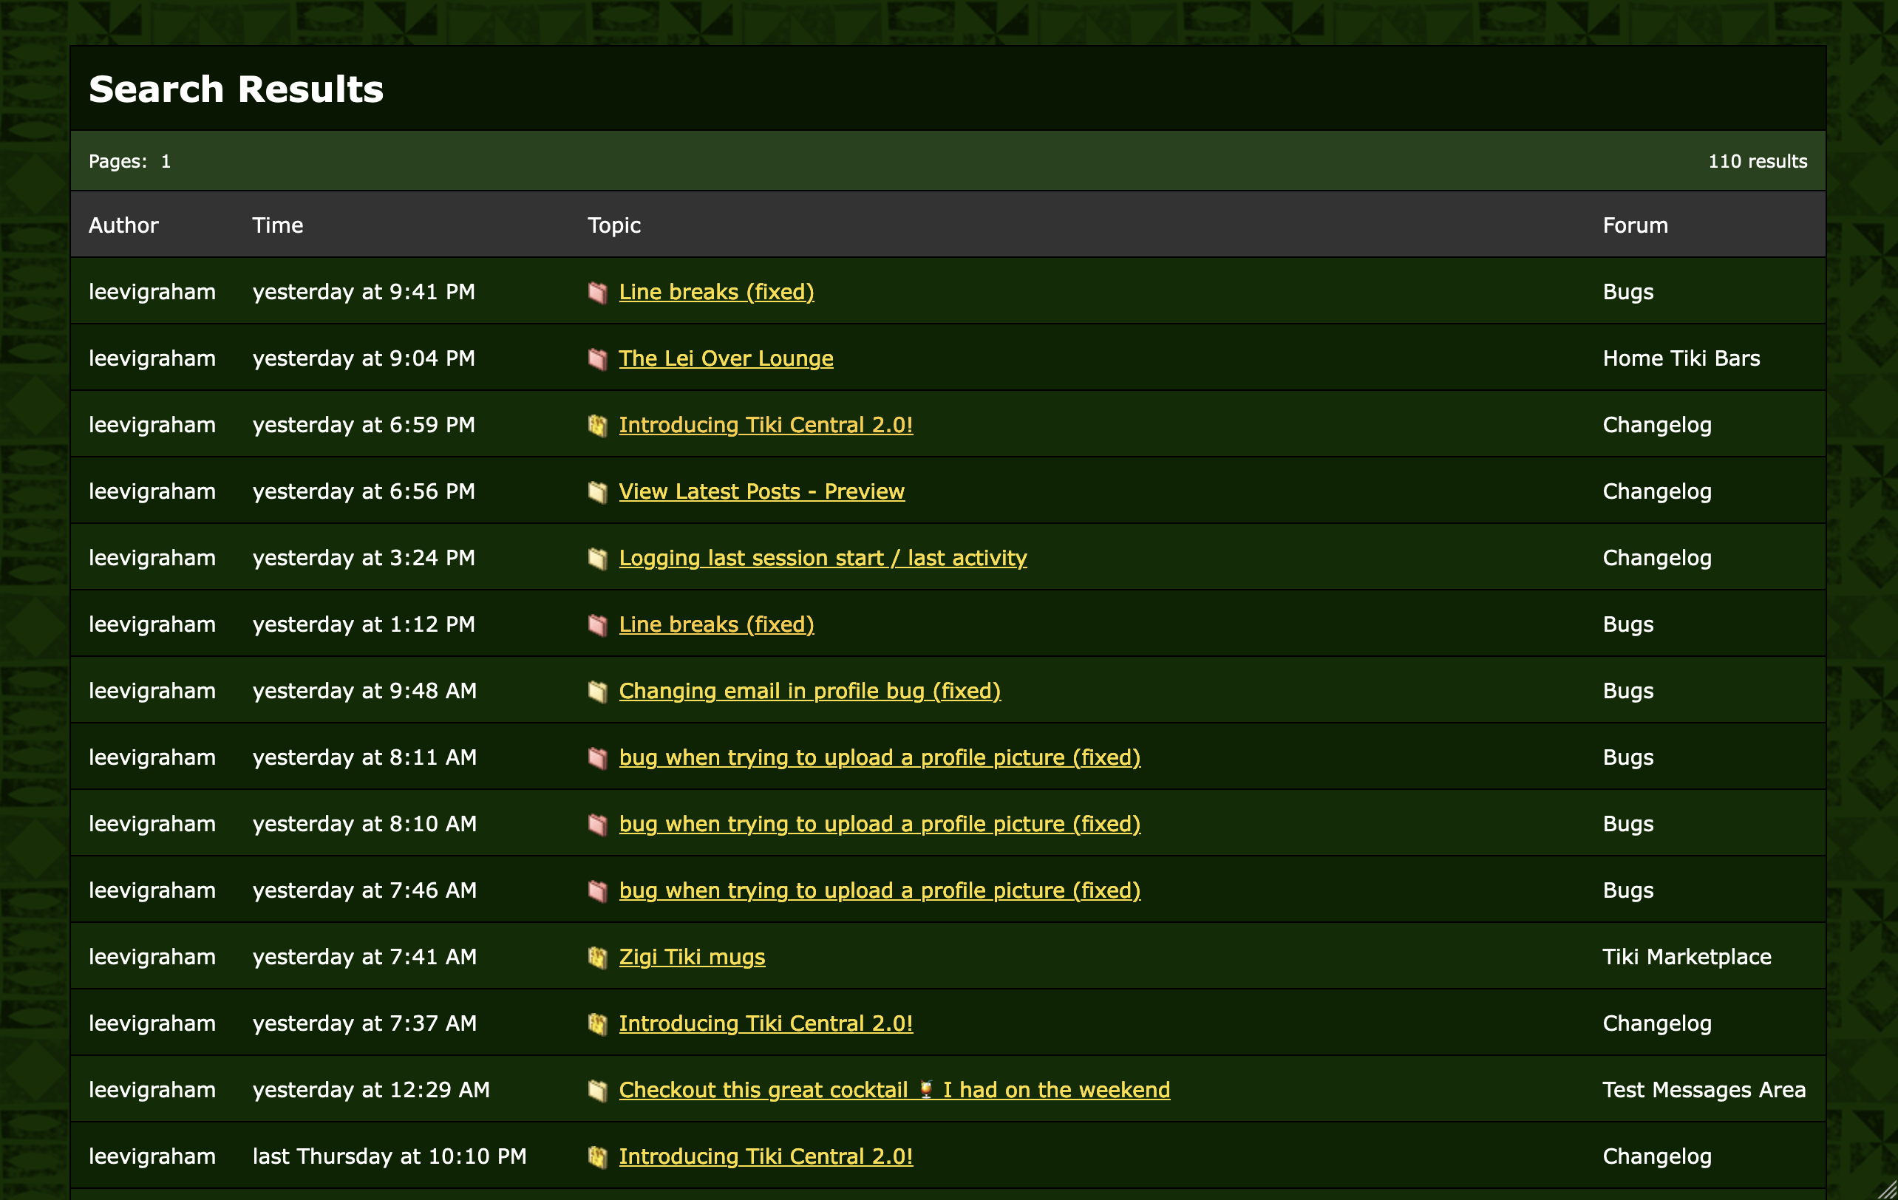
Task: Click folder icon beside Changing email in profile bug
Action: tap(597, 692)
